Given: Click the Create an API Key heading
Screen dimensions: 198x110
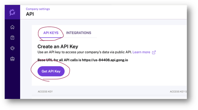Looking at the screenshot, I should pyautogui.click(x=58, y=47).
